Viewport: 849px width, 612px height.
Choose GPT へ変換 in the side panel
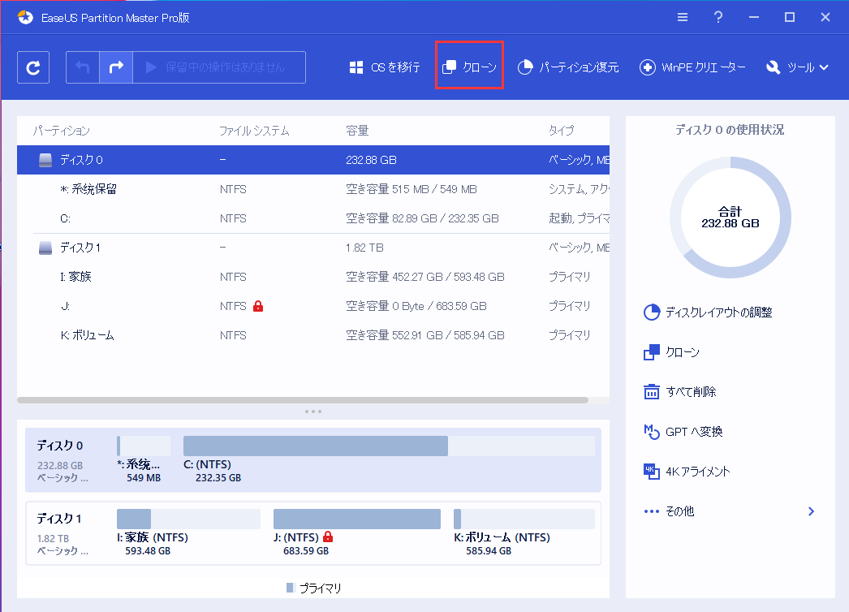coord(683,432)
